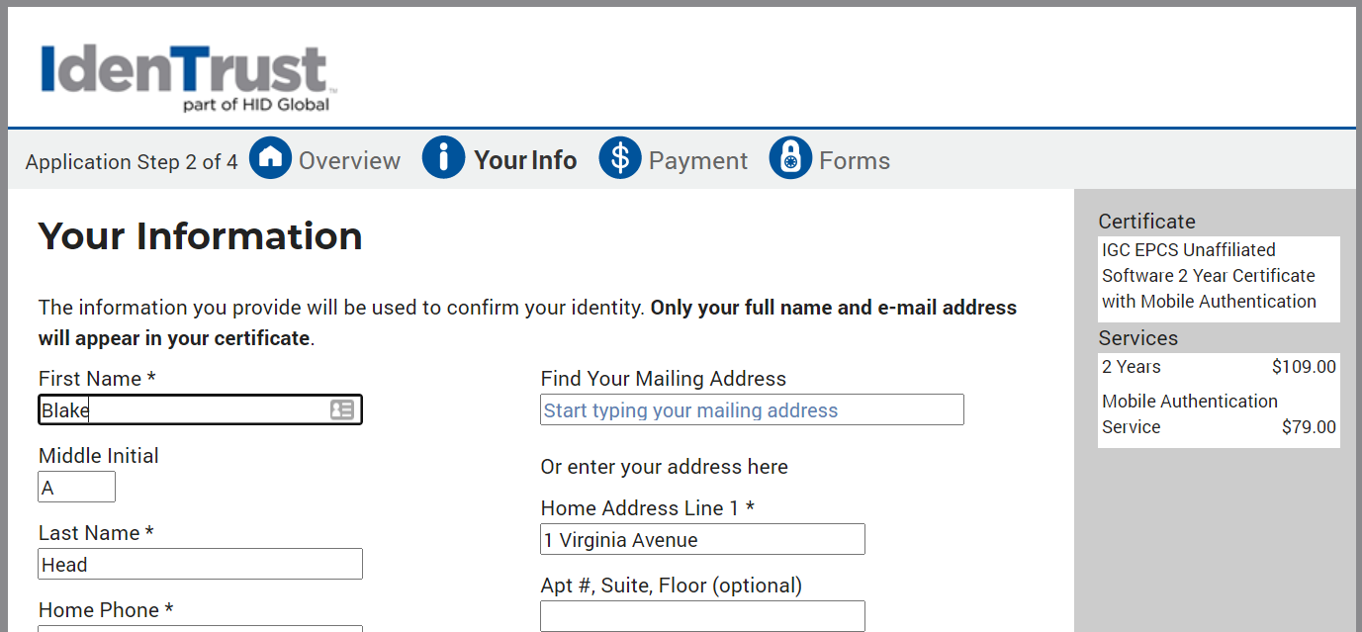The image size is (1362, 632).
Task: Select the Home Address Line 1 field
Action: [x=702, y=539]
